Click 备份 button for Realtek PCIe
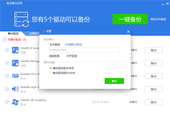This screenshot has width=170, height=117. (x=154, y=76)
